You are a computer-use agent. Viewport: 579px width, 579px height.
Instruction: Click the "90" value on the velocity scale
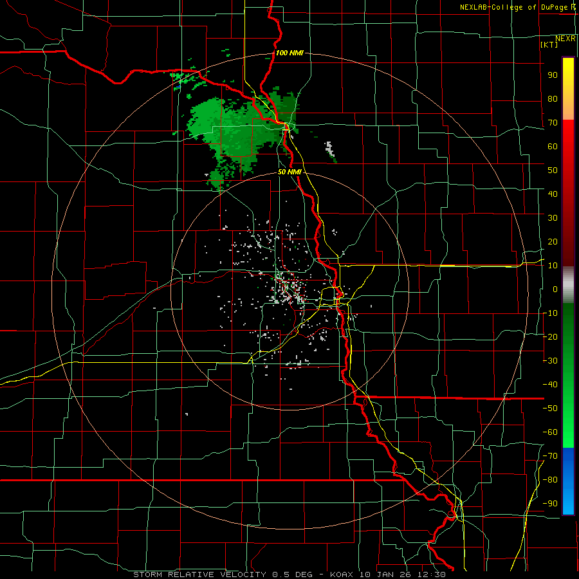pos(553,75)
